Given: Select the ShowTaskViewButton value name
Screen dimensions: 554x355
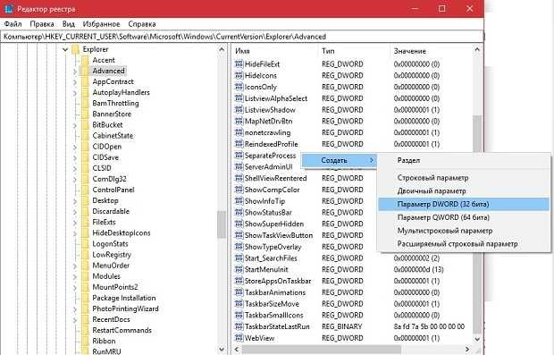Looking at the screenshot, I should point(279,235).
